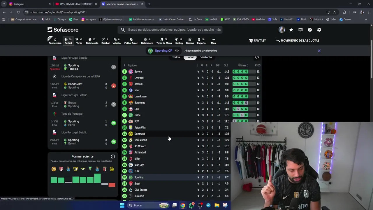Open Sporting vs Estoril match
The height and width of the screenshot is (210, 373).
83,142
